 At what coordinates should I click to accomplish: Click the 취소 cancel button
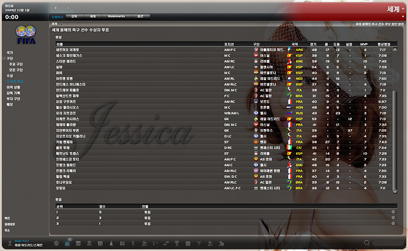[7, 230]
